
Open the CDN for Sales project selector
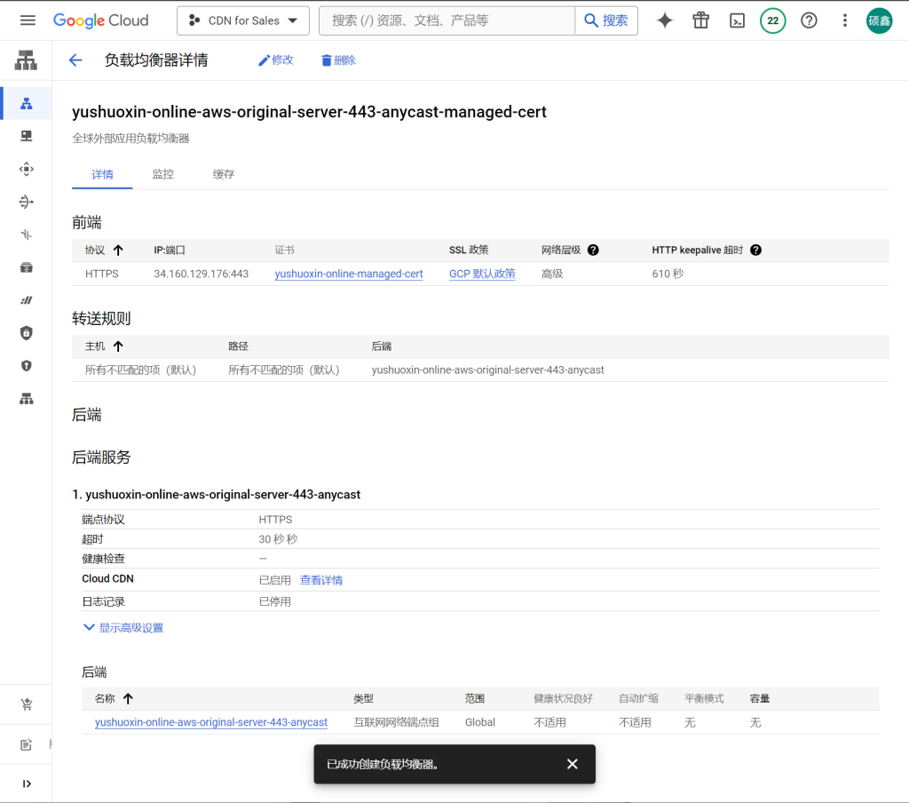click(x=243, y=20)
